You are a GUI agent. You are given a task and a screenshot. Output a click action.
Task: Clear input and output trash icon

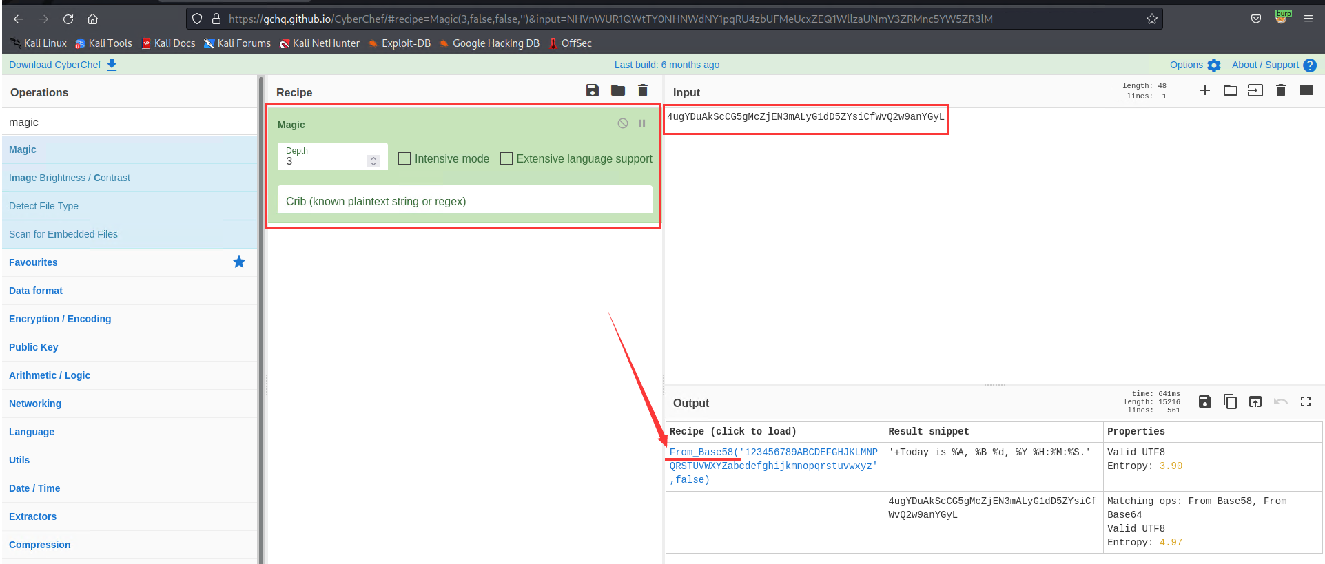coord(1281,90)
